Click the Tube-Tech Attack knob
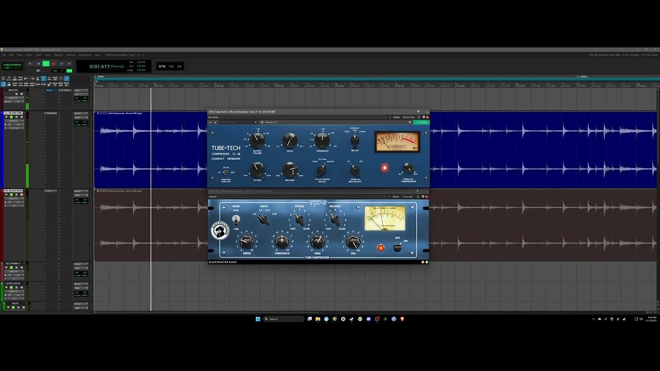The height and width of the screenshot is (371, 660). coord(257,168)
